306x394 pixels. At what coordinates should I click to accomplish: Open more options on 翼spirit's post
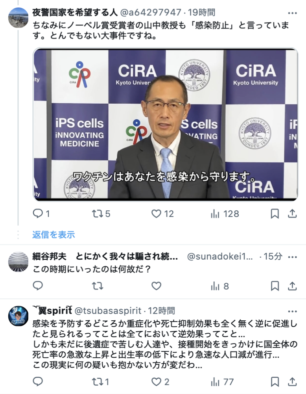coord(293,312)
